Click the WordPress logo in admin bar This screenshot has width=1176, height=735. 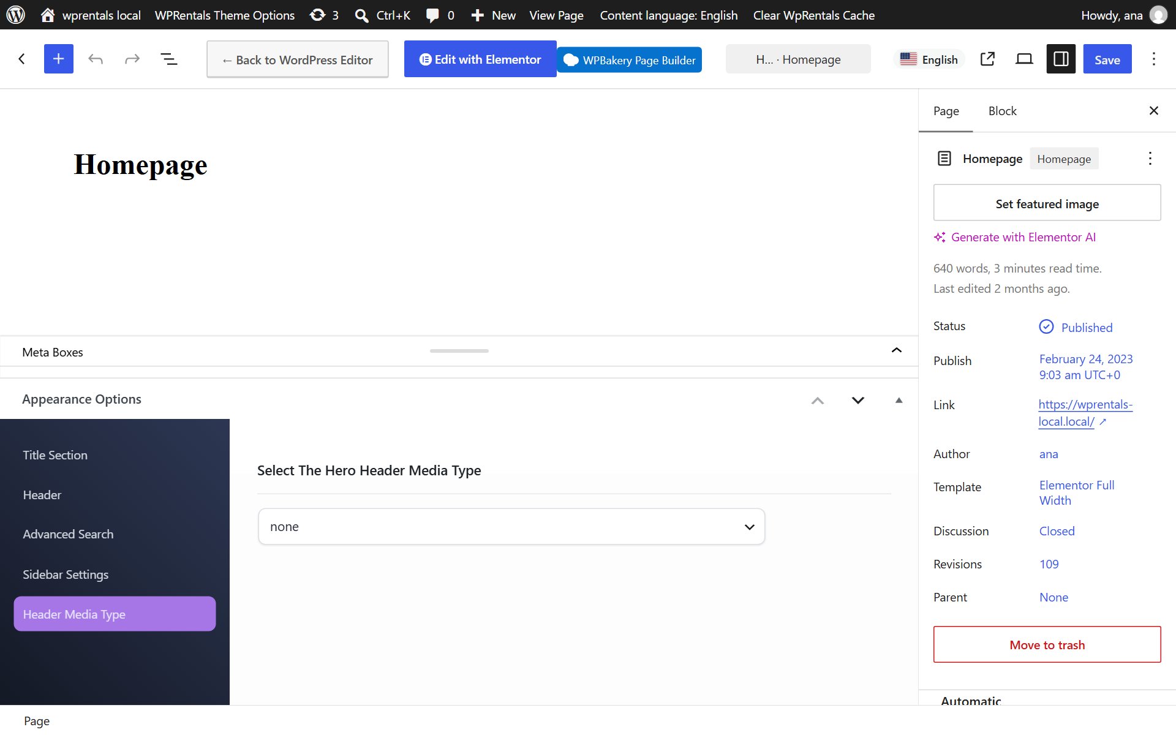[x=16, y=15]
